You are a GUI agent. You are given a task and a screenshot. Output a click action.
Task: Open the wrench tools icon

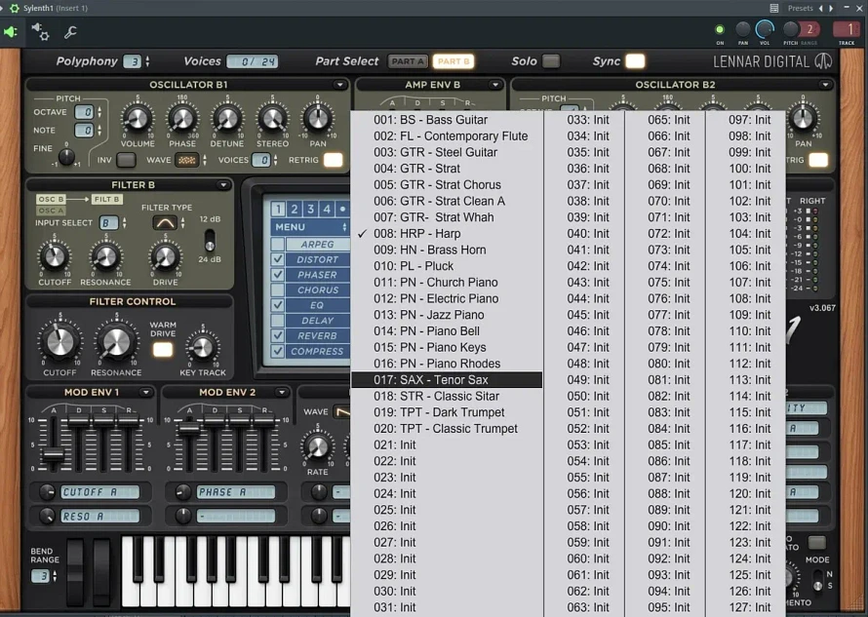click(x=70, y=32)
